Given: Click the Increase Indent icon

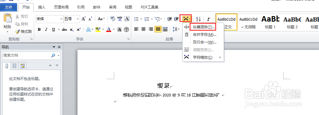Looking at the screenshot, I should [176, 19].
